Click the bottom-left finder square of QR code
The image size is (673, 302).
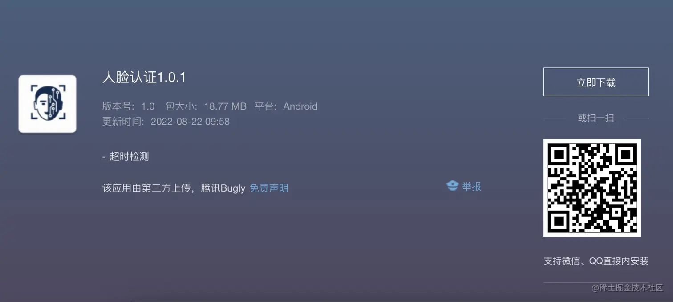(x=559, y=221)
